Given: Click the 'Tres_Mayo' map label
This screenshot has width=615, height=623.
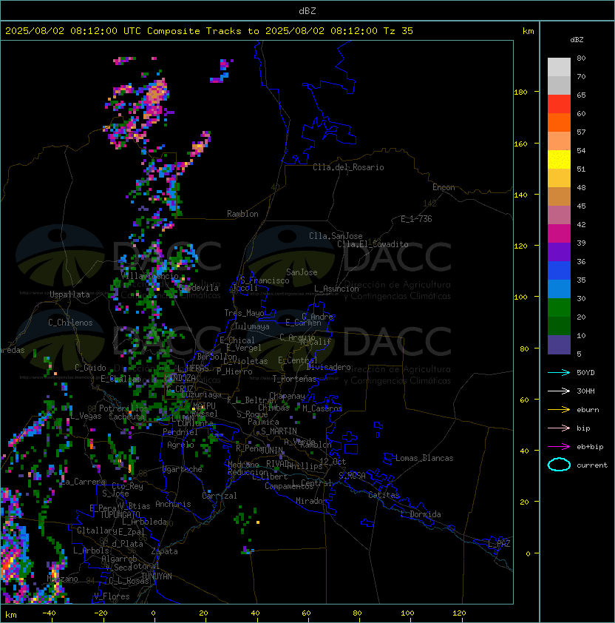Looking at the screenshot, I should click(x=244, y=313).
